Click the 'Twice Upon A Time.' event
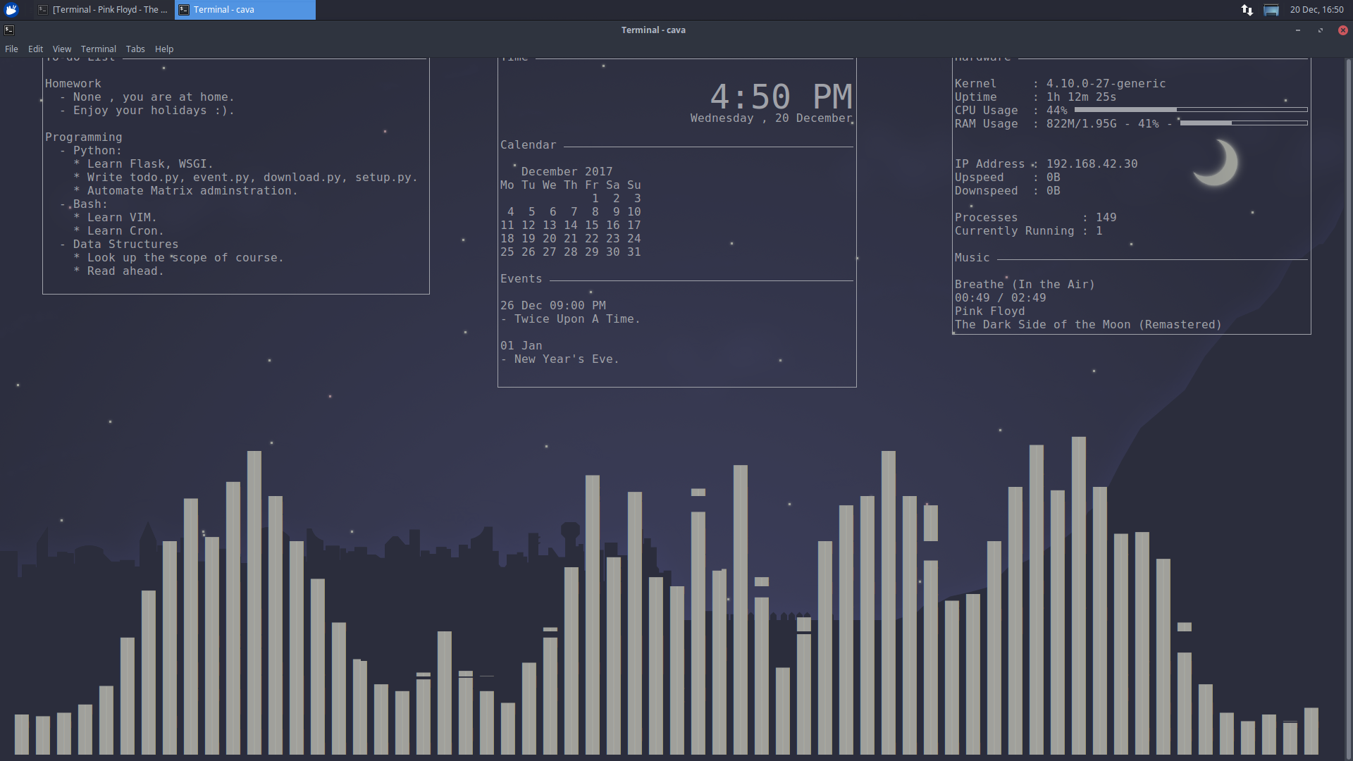The image size is (1353, 761). click(x=577, y=318)
